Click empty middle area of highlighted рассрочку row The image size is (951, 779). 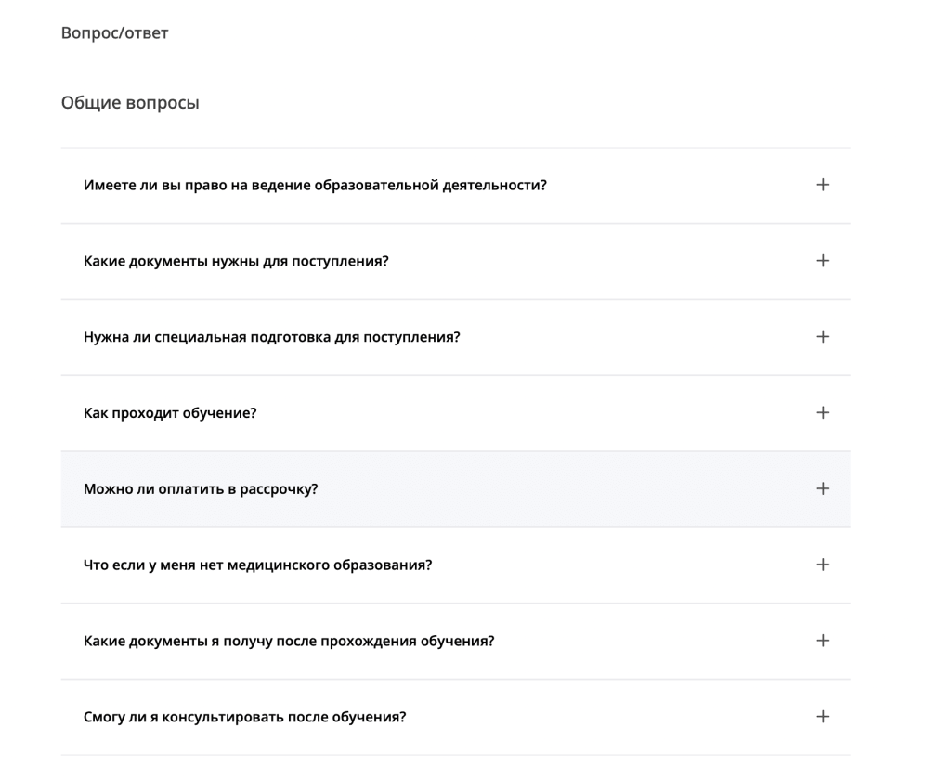click(557, 489)
